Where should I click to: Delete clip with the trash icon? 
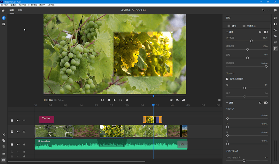click(x=4, y=146)
